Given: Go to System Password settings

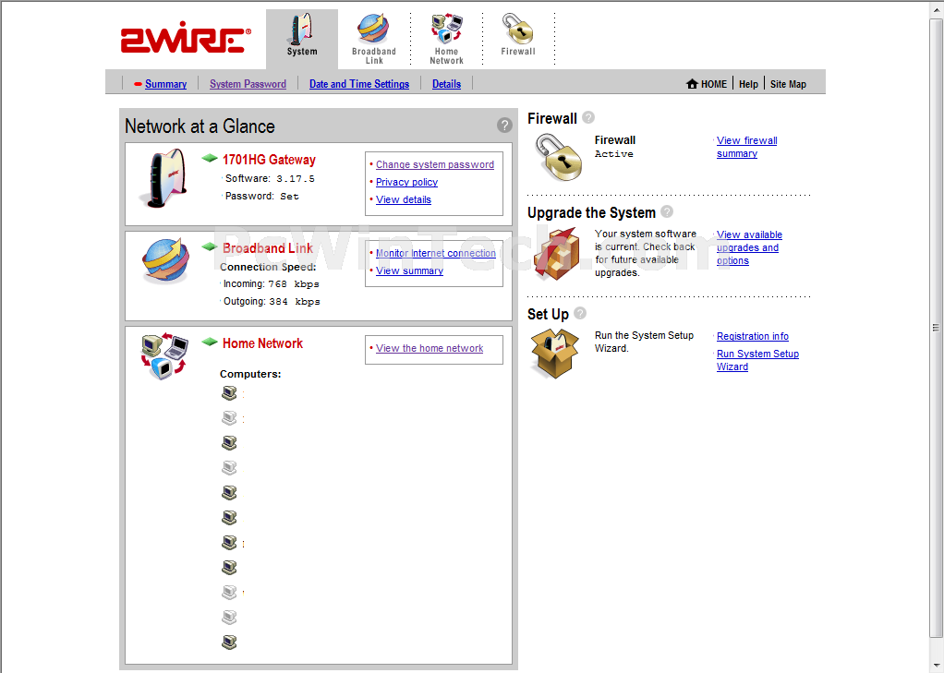Looking at the screenshot, I should pos(248,84).
